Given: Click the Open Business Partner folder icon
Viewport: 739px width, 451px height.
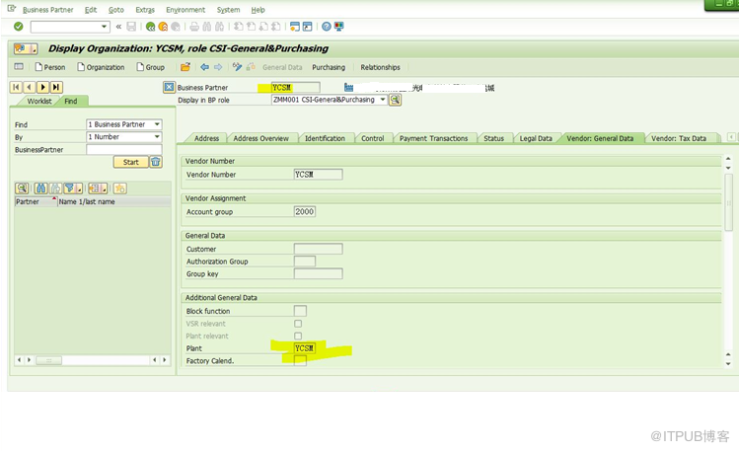Looking at the screenshot, I should click(185, 67).
